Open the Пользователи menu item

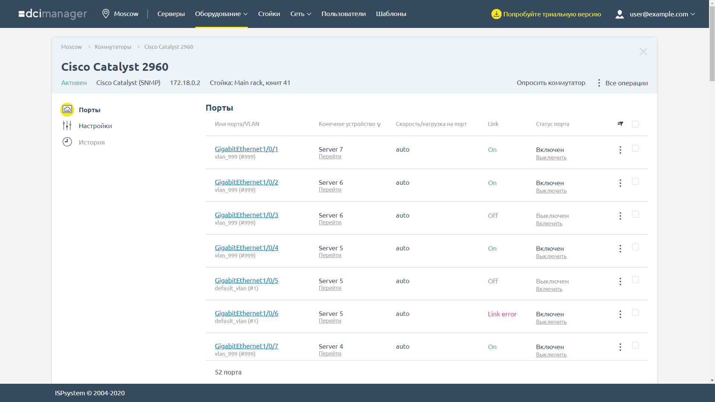(x=344, y=14)
